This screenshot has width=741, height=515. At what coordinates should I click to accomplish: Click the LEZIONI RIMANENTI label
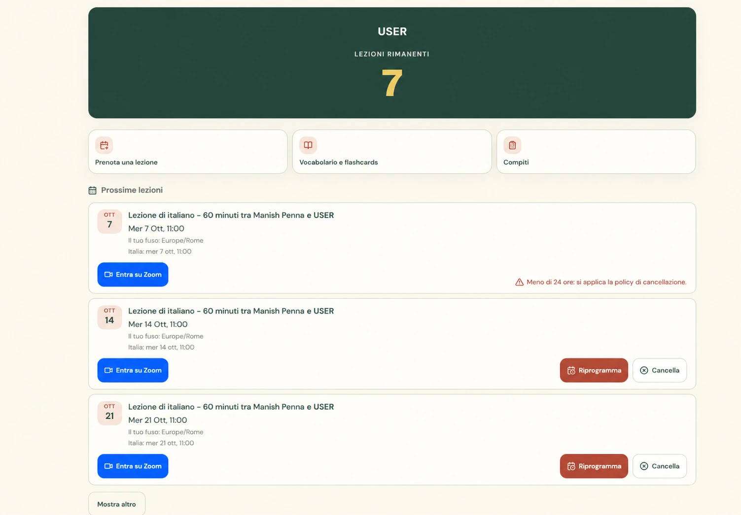click(x=392, y=54)
